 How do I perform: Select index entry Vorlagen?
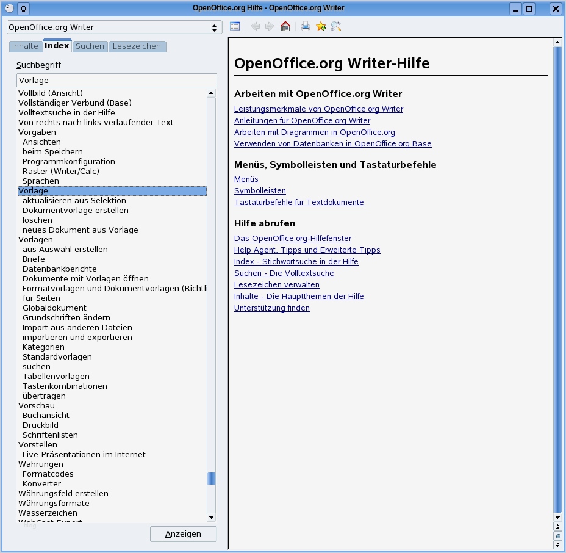point(35,239)
